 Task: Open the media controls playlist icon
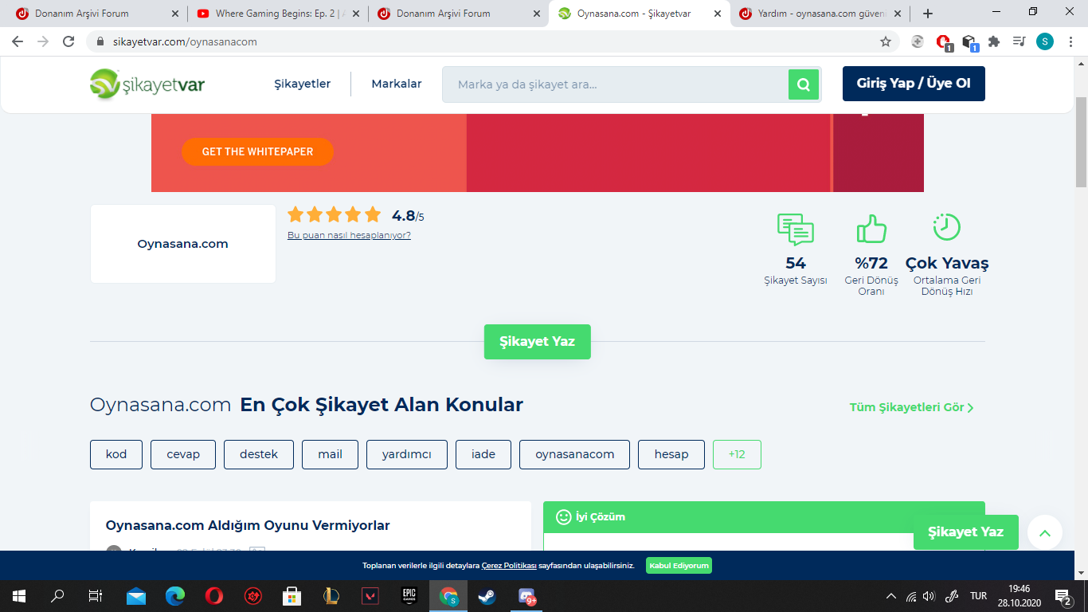click(1019, 41)
